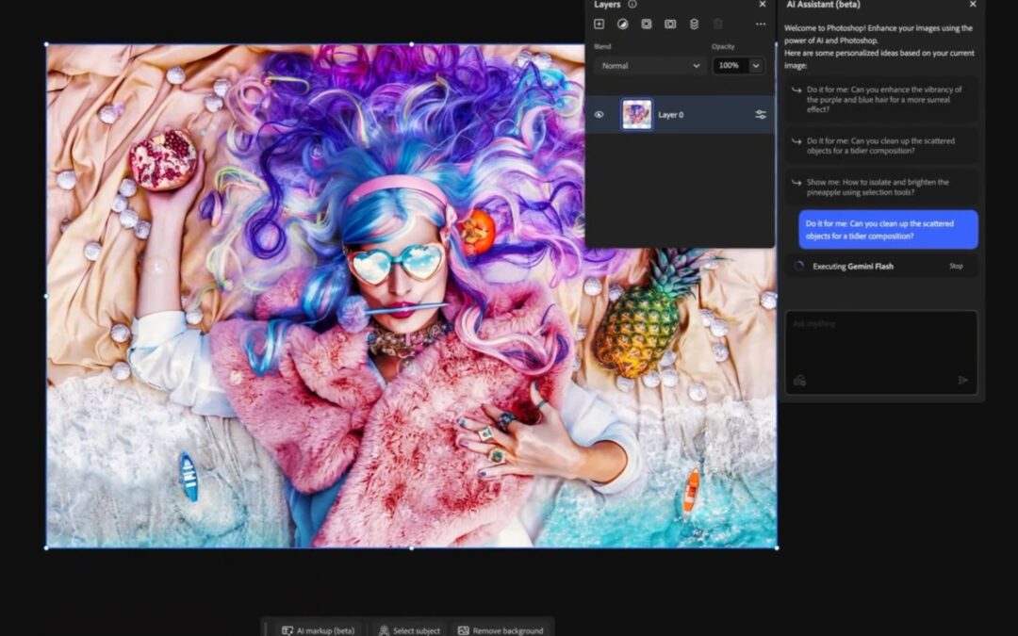Image resolution: width=1018 pixels, height=636 pixels.
Task: Open the adjustment layer icon in Layers panel
Action: 622,24
